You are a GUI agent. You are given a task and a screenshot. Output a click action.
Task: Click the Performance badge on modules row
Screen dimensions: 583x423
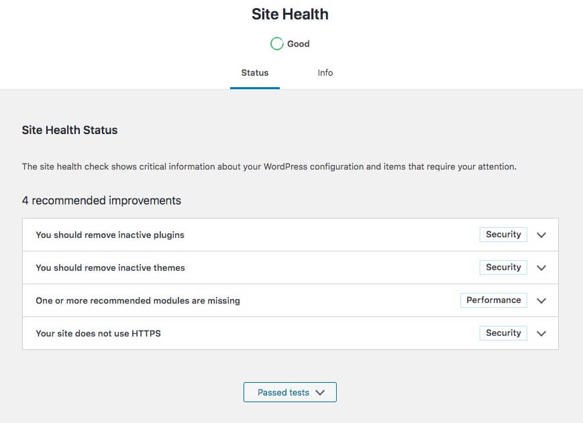(x=493, y=300)
